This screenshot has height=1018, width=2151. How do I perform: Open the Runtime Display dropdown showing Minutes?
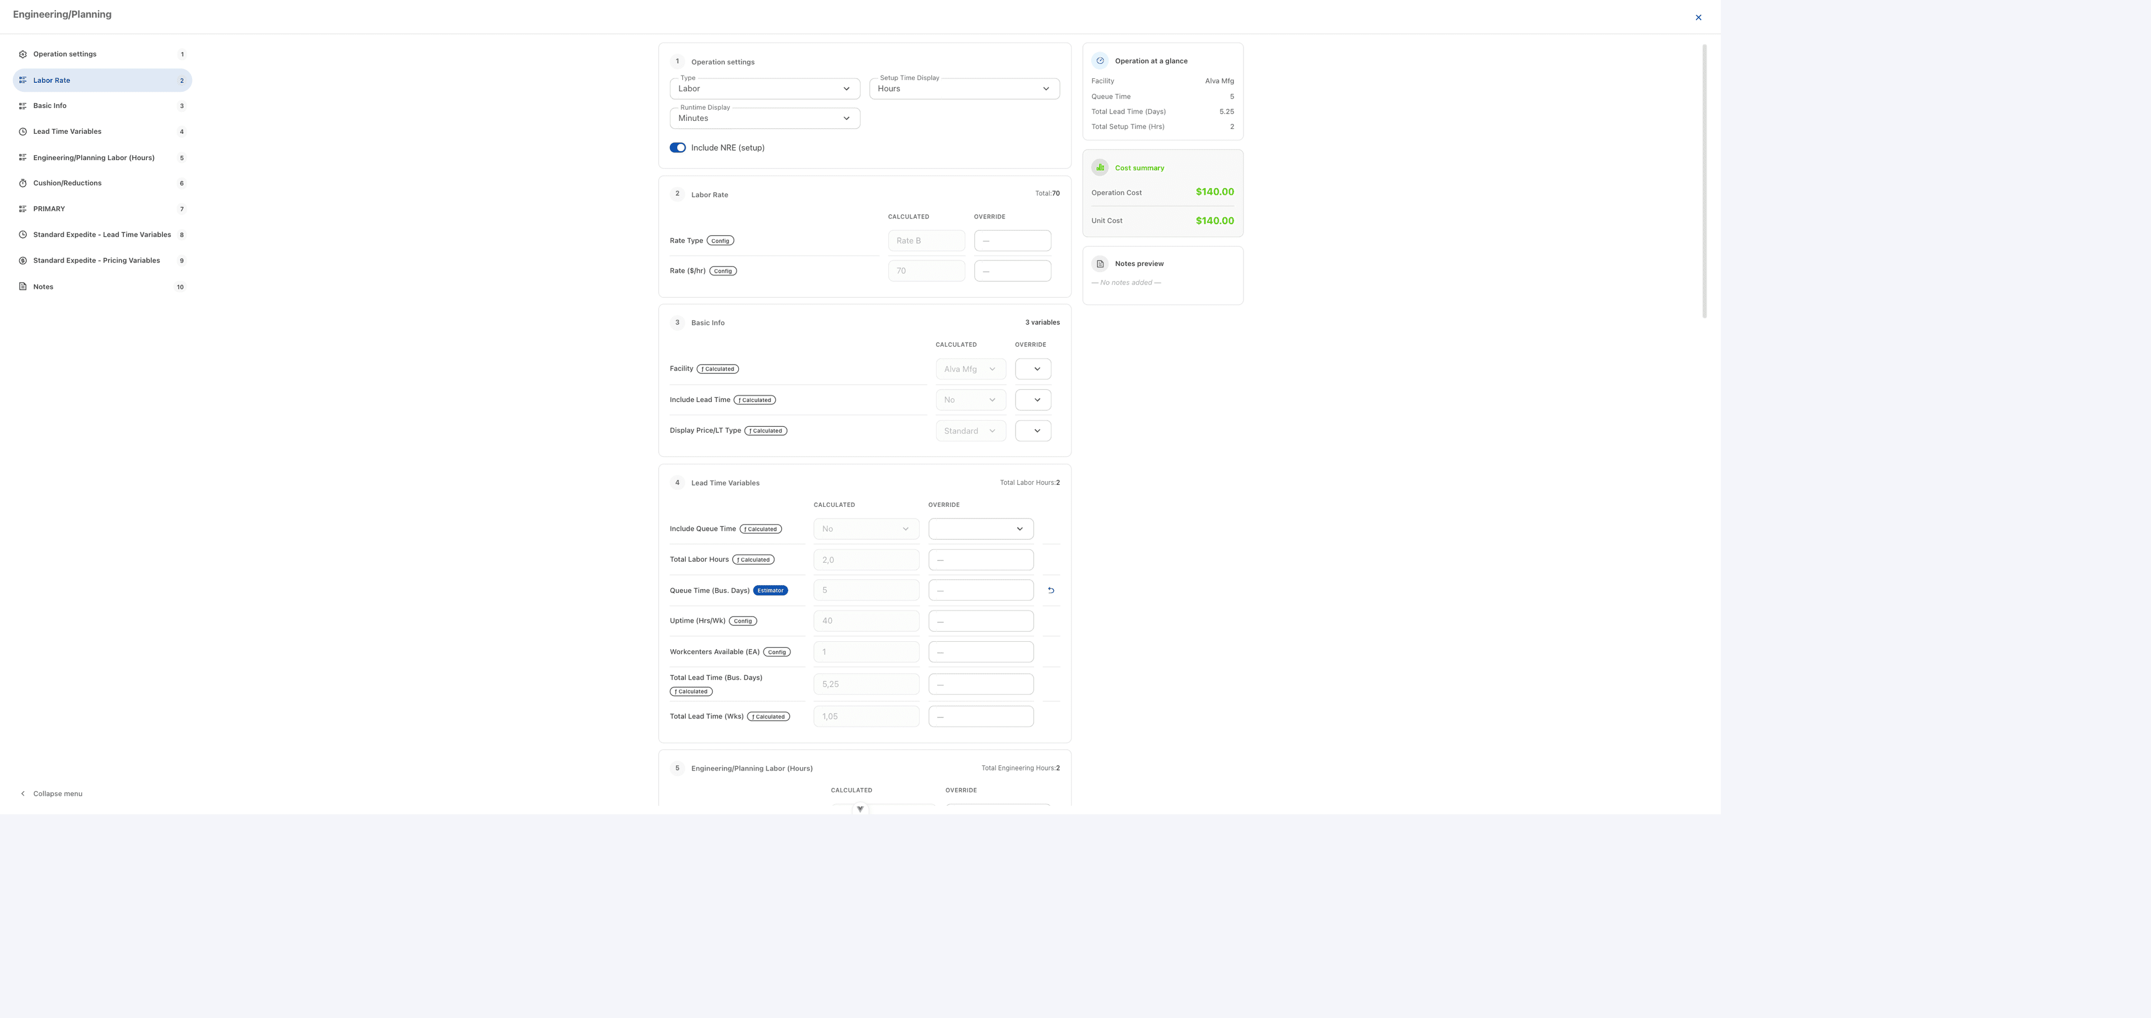tap(765, 119)
